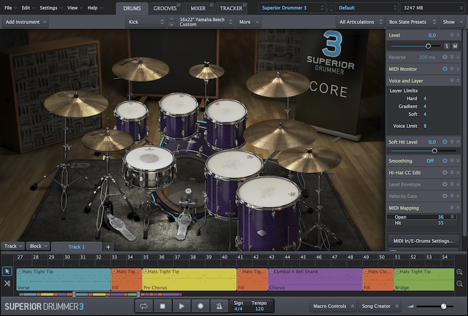468x316 pixels.
Task: Switch to the Grooves tab
Action: tap(165, 8)
